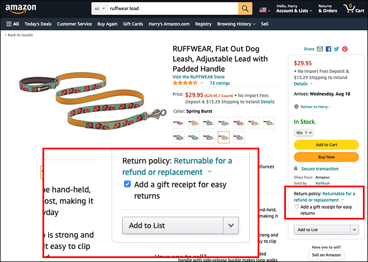368x262 pixels.
Task: Uncheck the gift receipt checkbox in zoomed inset
Action: tap(127, 184)
